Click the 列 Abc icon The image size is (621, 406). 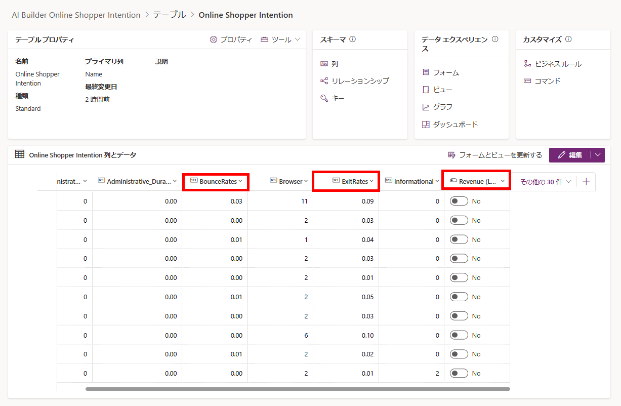point(324,64)
